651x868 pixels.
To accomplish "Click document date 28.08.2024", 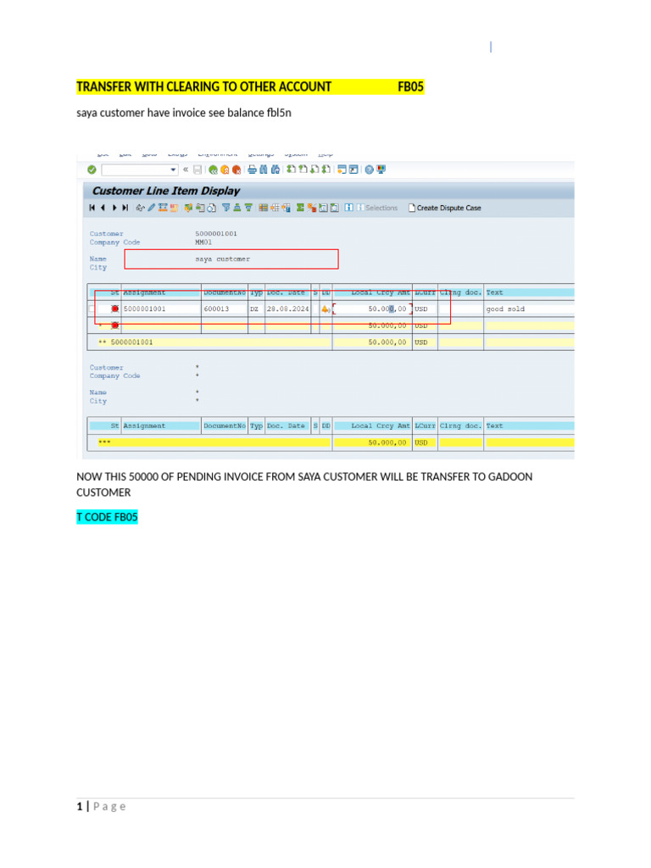I will point(288,309).
